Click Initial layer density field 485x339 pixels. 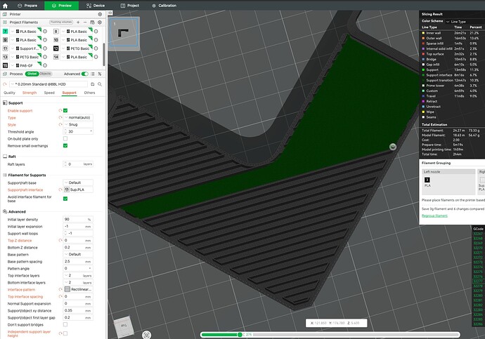coord(78,219)
